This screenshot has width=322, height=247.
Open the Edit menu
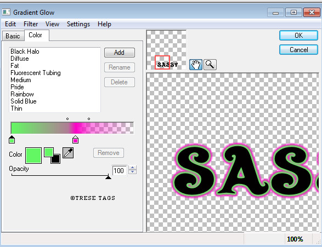point(10,24)
